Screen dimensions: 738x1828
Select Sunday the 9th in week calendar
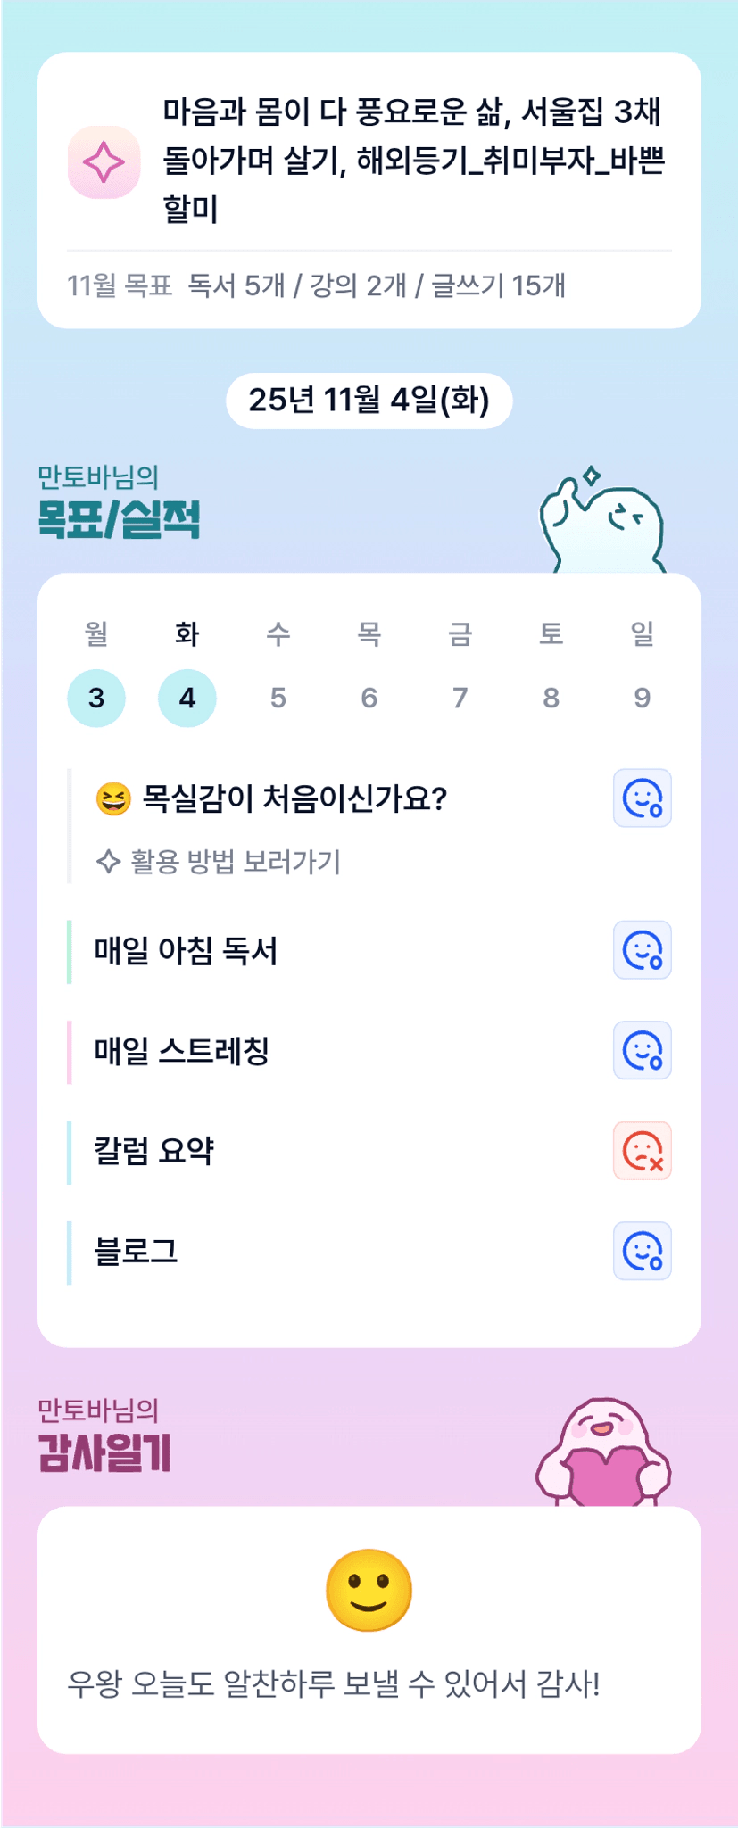[x=642, y=698]
